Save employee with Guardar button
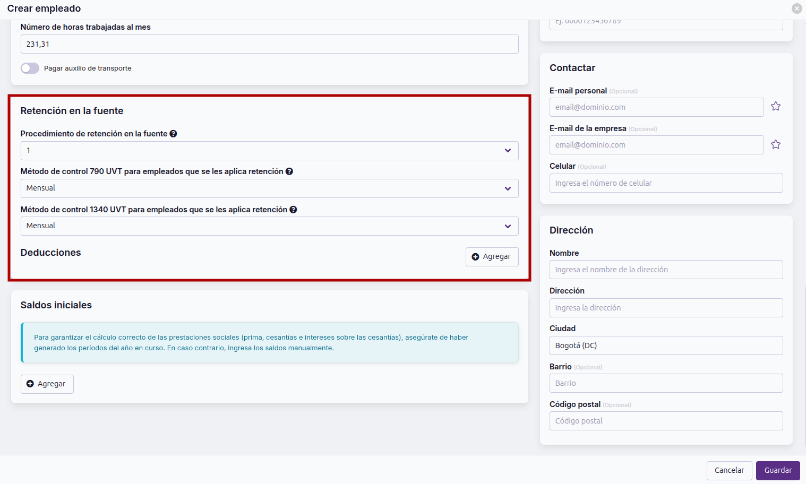This screenshot has width=806, height=484. click(x=778, y=471)
